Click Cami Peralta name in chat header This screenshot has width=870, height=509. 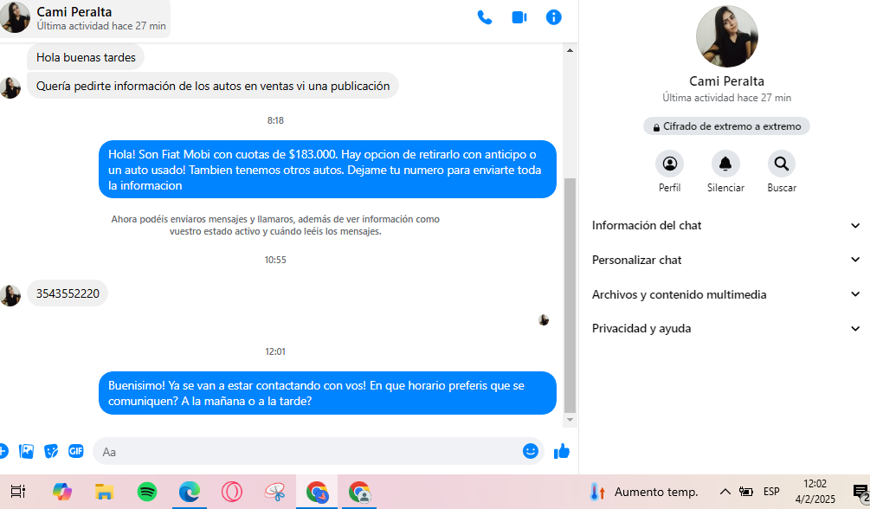point(74,11)
